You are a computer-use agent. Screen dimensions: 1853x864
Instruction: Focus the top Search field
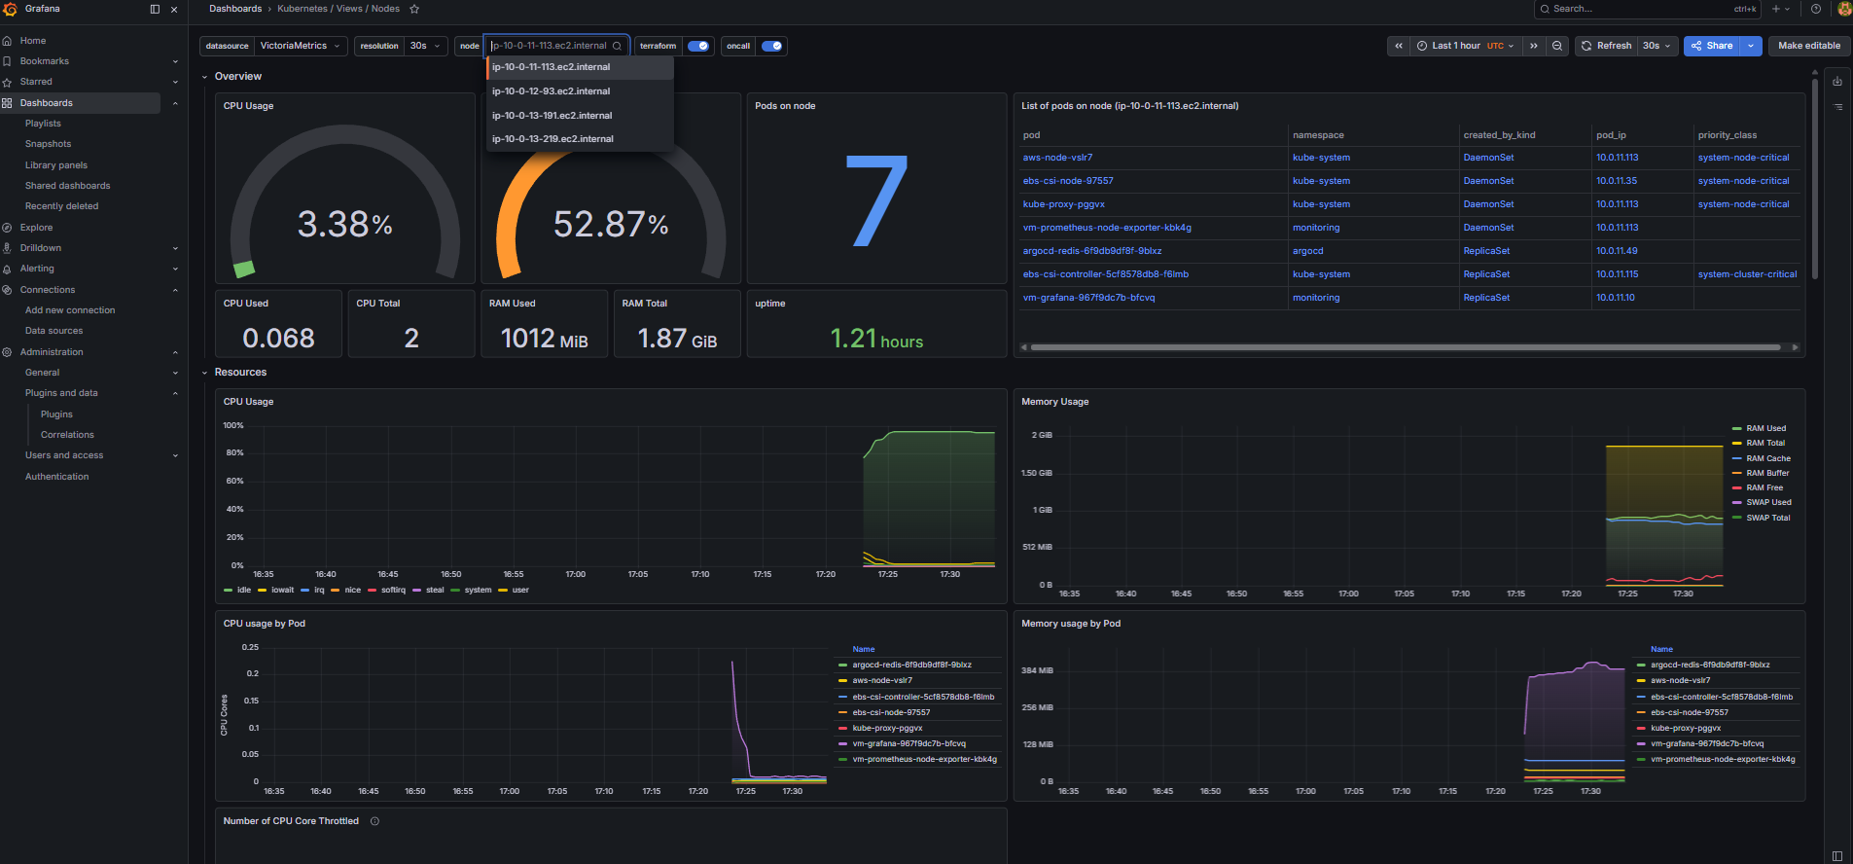coord(1647,9)
